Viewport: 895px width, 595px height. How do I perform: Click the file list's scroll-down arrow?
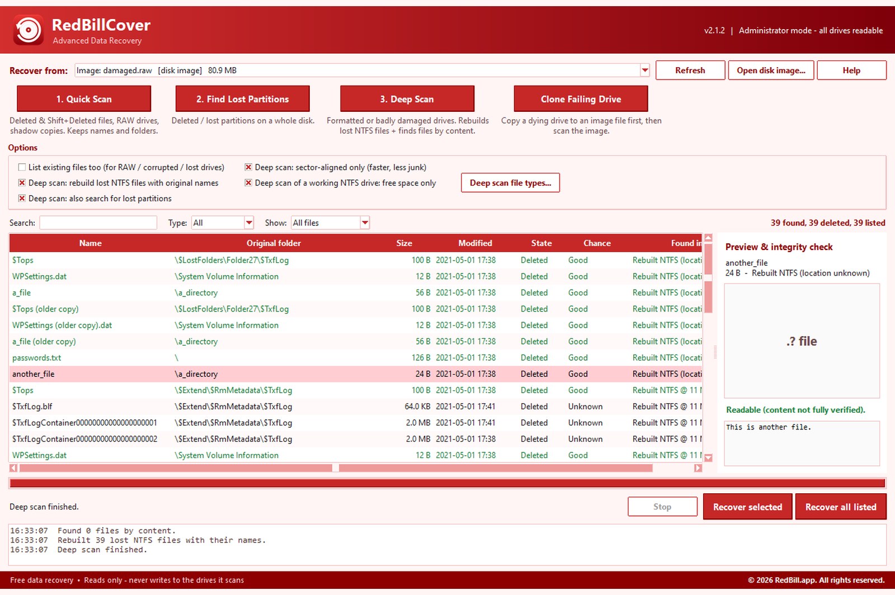tap(708, 458)
